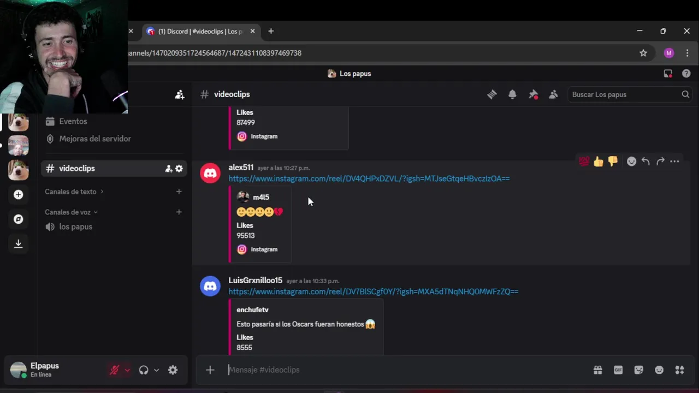The width and height of the screenshot is (699, 393).
Task: Open the Chrome three-dot menu
Action: pos(687,53)
